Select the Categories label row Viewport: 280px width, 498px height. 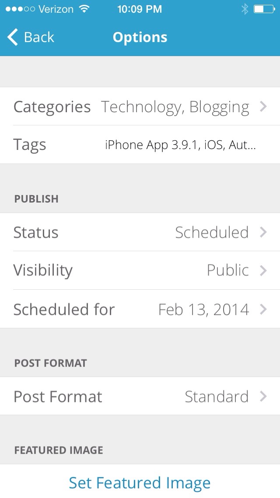click(x=52, y=107)
